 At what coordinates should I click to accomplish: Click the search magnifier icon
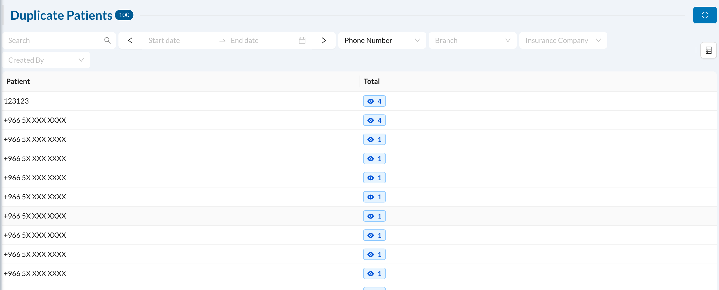pos(107,40)
